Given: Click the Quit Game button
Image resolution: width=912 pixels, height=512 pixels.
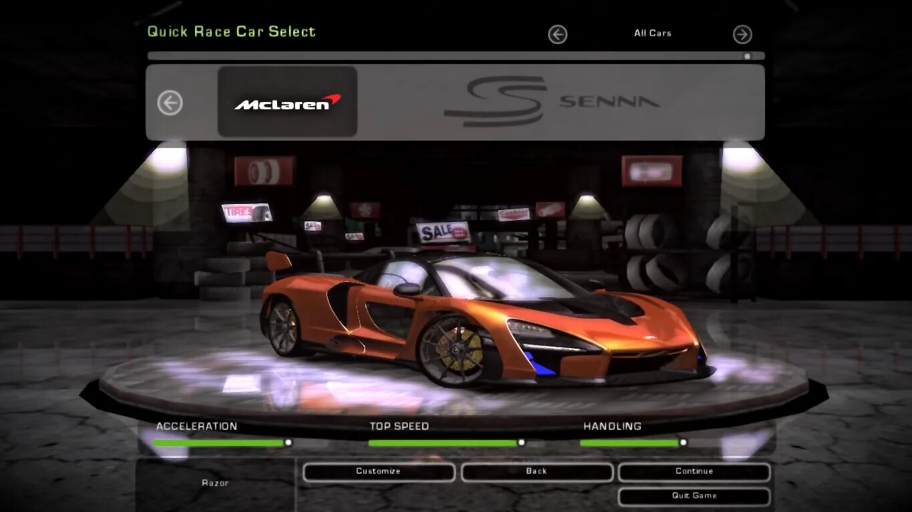Looking at the screenshot, I should (694, 497).
